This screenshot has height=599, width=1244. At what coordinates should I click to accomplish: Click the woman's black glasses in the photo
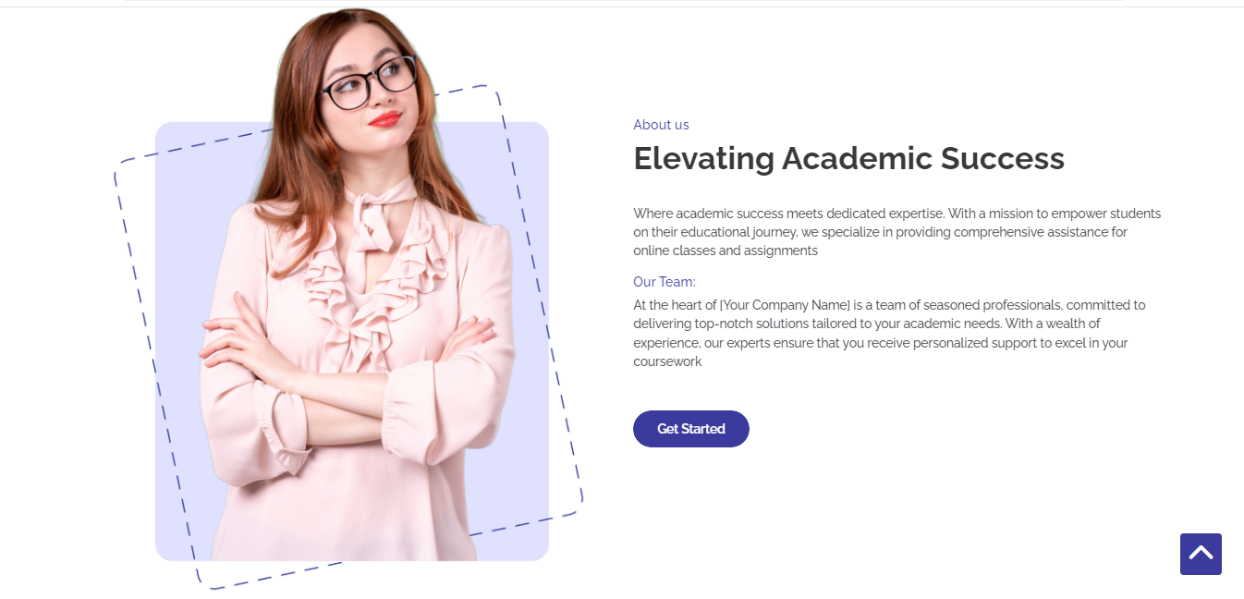(368, 84)
